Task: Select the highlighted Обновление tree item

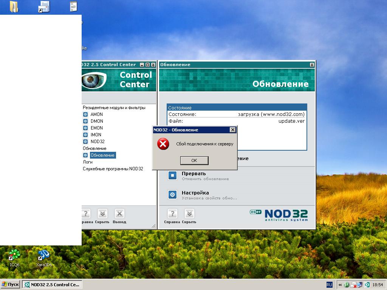Action: pyautogui.click(x=102, y=155)
